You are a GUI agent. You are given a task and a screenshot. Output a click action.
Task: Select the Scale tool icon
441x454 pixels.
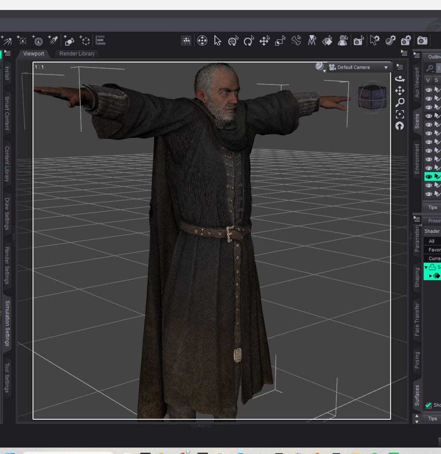tap(280, 41)
